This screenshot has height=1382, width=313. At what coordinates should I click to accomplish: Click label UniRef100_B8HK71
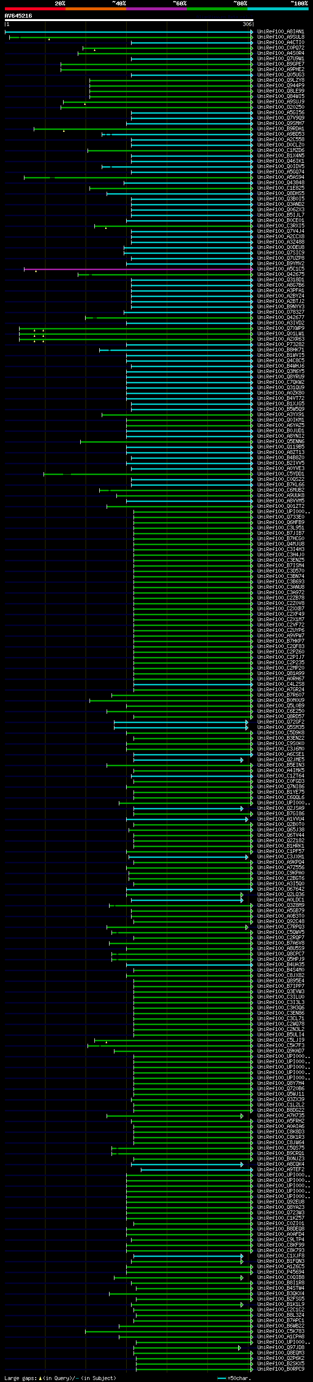[x=280, y=350]
